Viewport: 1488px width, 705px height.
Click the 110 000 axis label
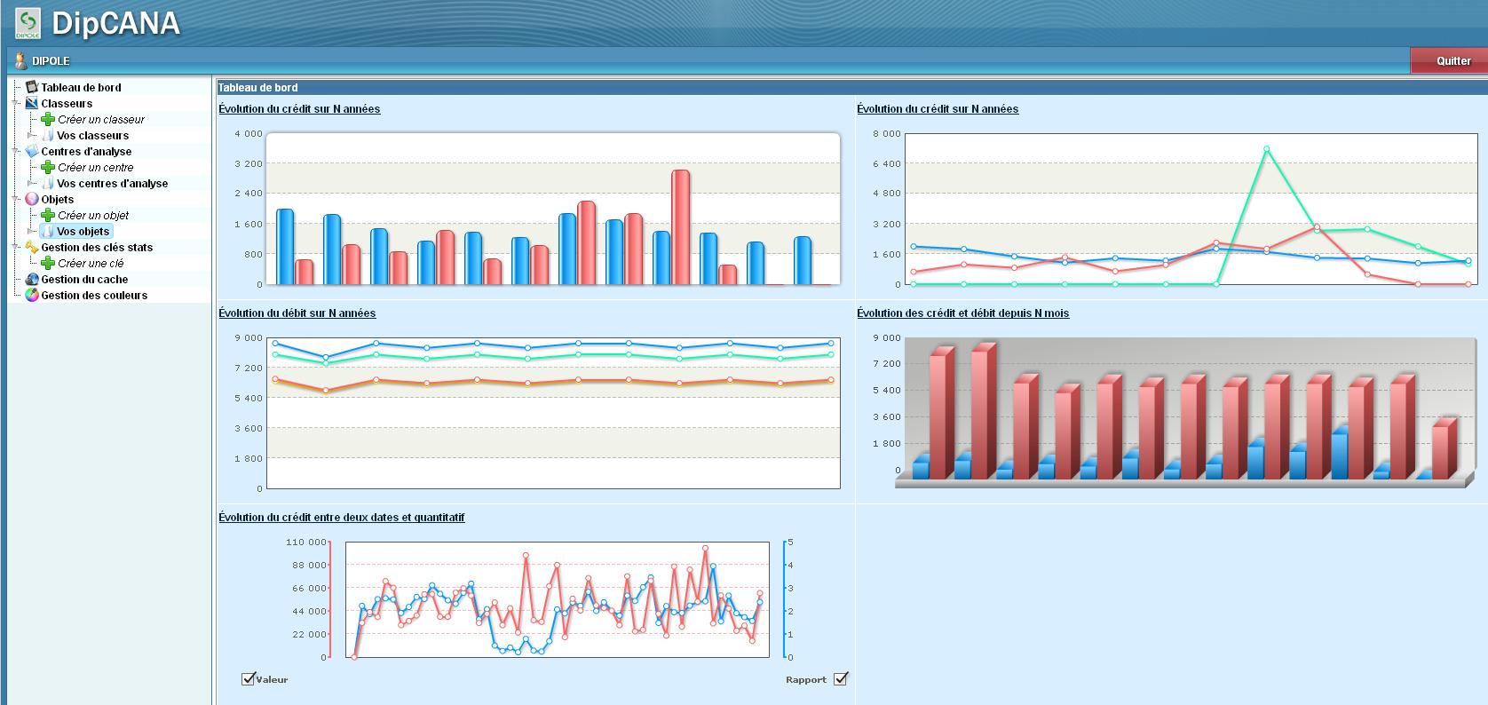pos(306,542)
